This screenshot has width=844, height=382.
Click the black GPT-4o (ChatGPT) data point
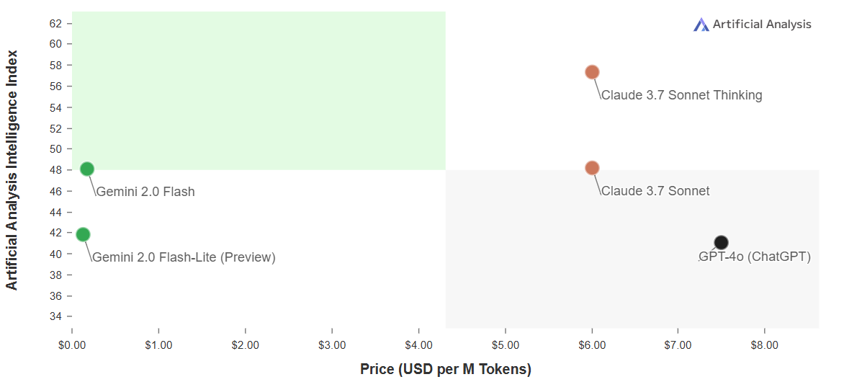[x=722, y=242]
